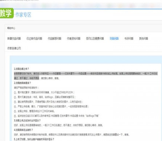Open the 作品解禁问题 tab
The width and height of the screenshot is (162, 141).
[55, 39]
